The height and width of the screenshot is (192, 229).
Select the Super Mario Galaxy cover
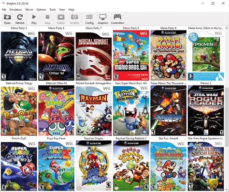19,166
